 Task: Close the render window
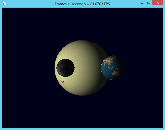tap(157, 3)
